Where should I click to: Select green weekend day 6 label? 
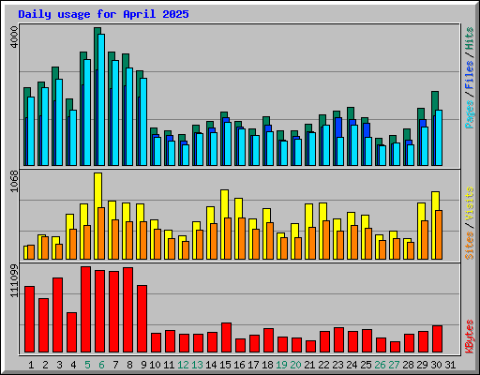(x=101, y=365)
